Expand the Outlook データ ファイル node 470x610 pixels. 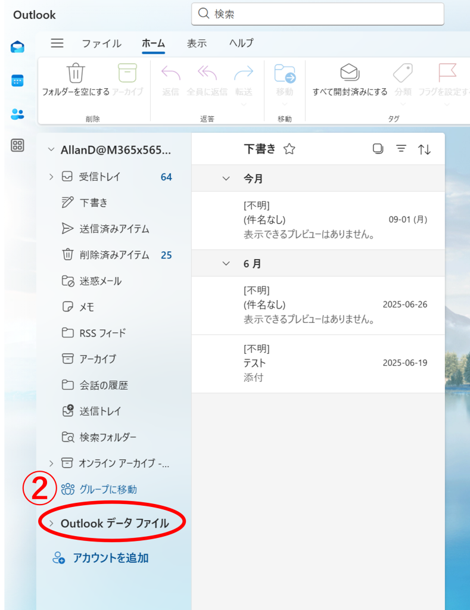point(51,523)
